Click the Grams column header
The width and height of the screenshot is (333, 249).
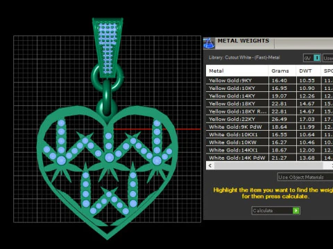click(282, 71)
